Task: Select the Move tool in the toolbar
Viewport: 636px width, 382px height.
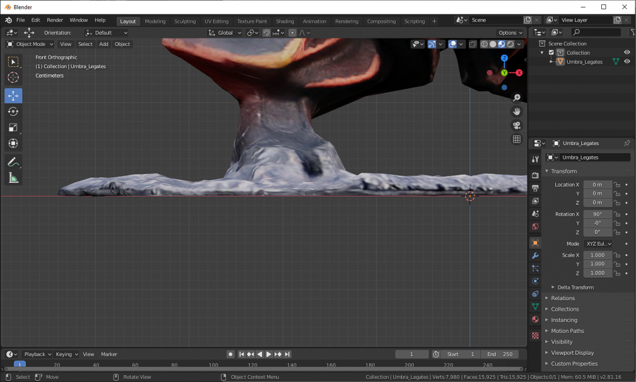Action: (13, 95)
